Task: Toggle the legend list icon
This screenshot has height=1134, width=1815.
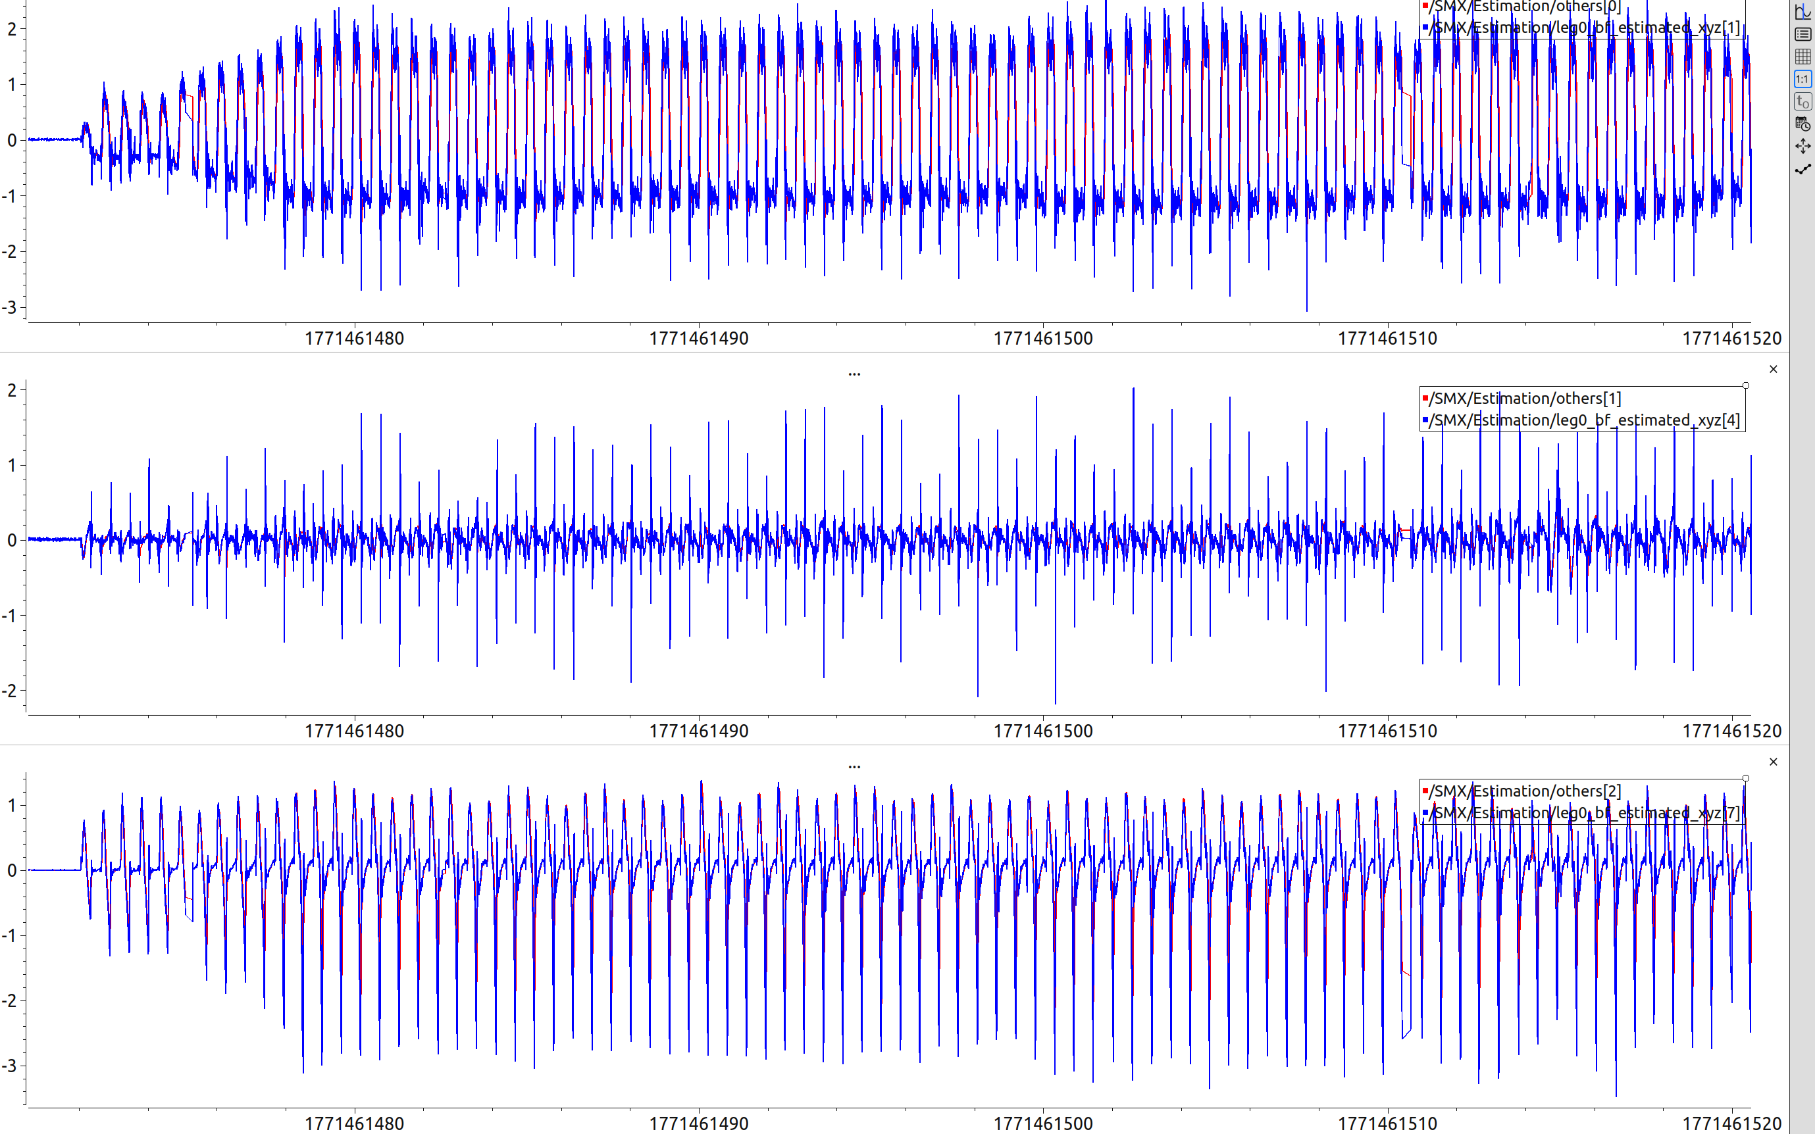Action: point(1802,34)
